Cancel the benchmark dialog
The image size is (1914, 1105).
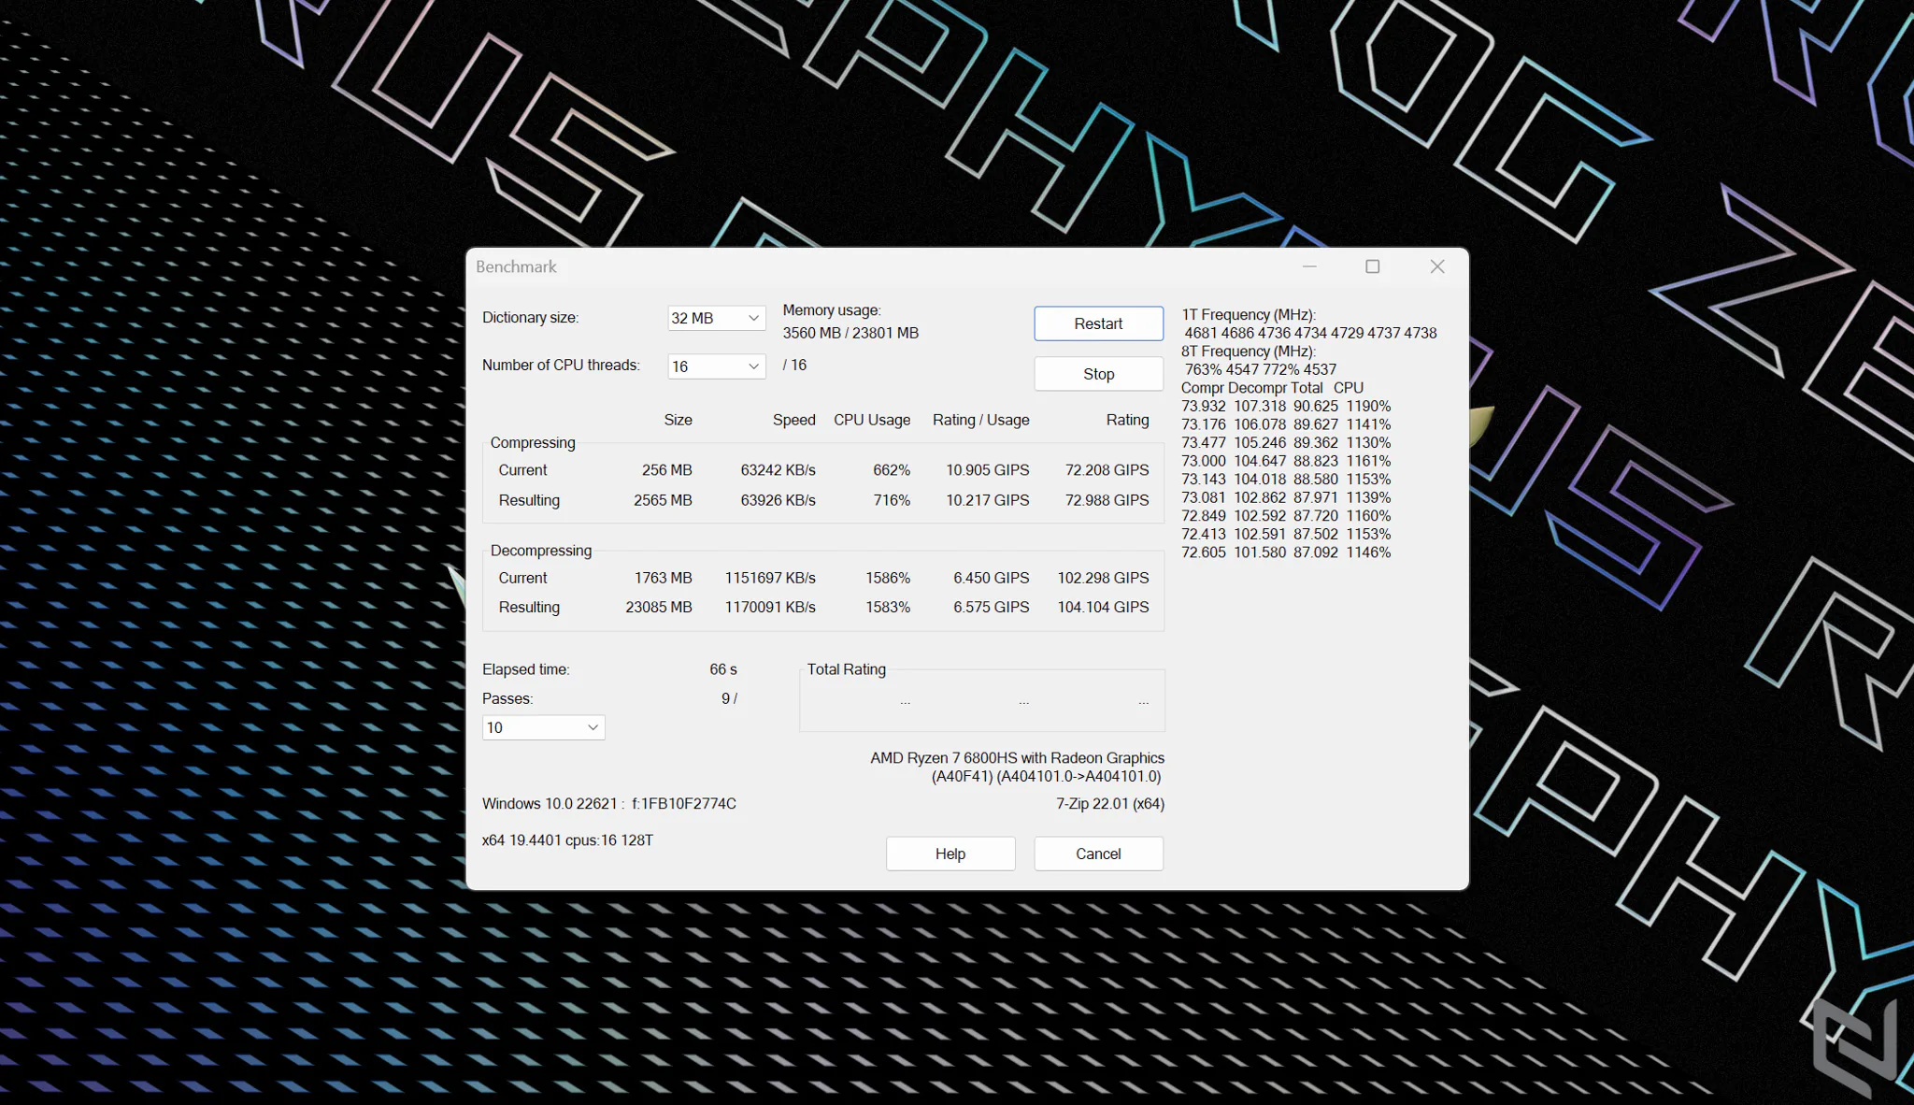(x=1098, y=854)
